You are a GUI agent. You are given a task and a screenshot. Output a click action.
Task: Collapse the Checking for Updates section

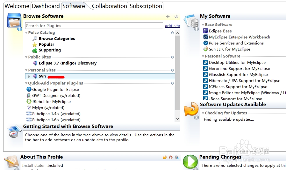pos(203,113)
